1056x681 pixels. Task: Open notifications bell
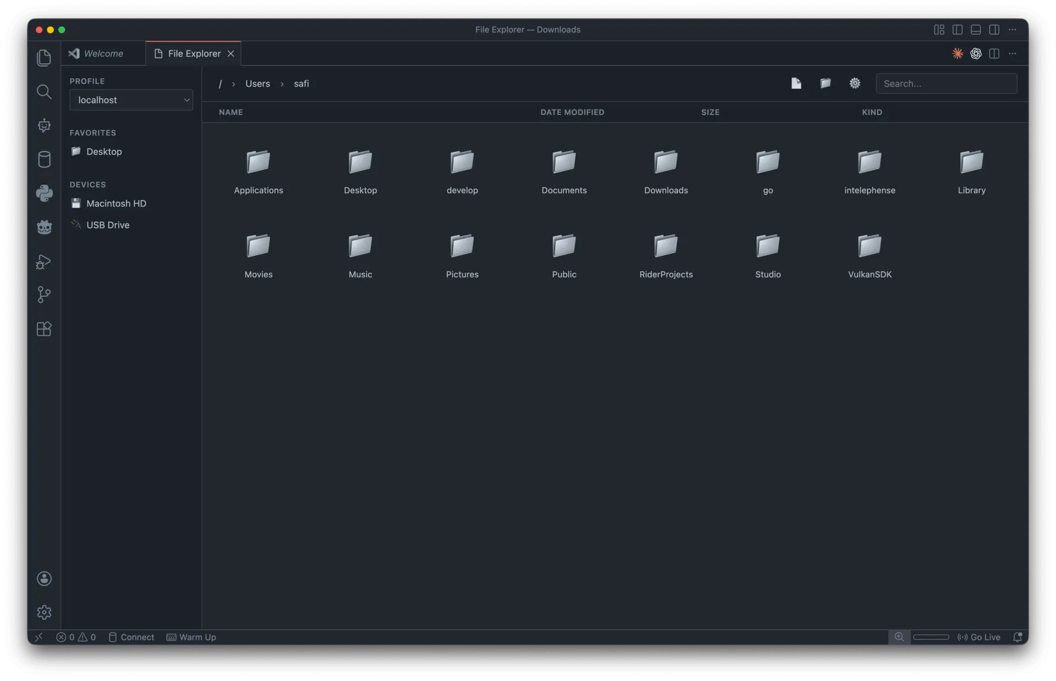click(x=1017, y=637)
